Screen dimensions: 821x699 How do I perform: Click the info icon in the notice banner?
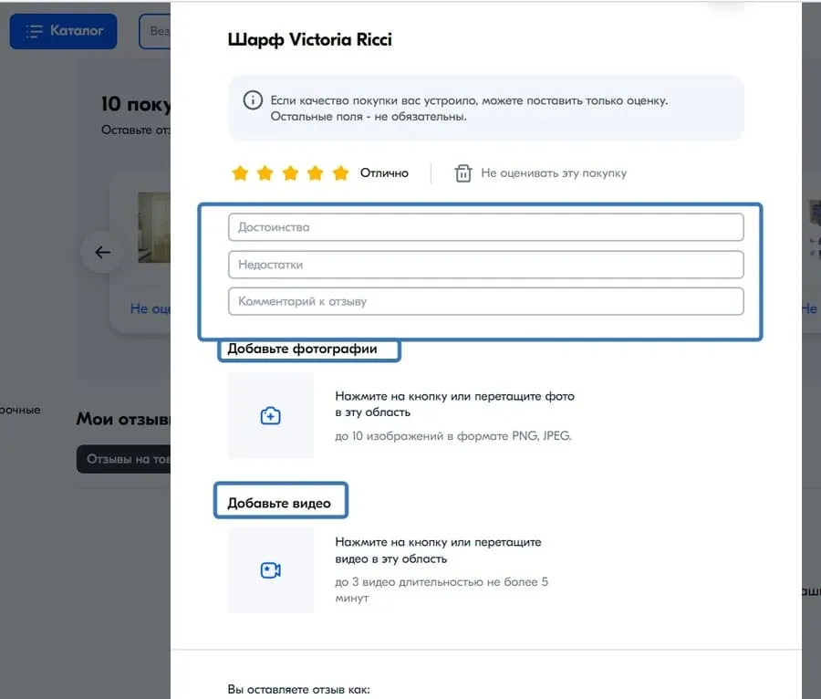253,100
